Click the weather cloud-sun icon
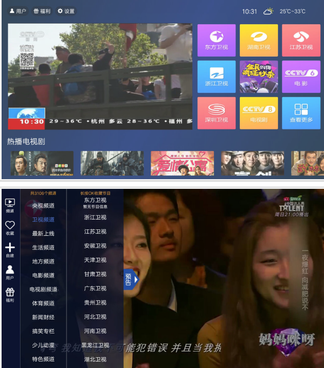Screen dimensions: 324x368 pos(268,11)
